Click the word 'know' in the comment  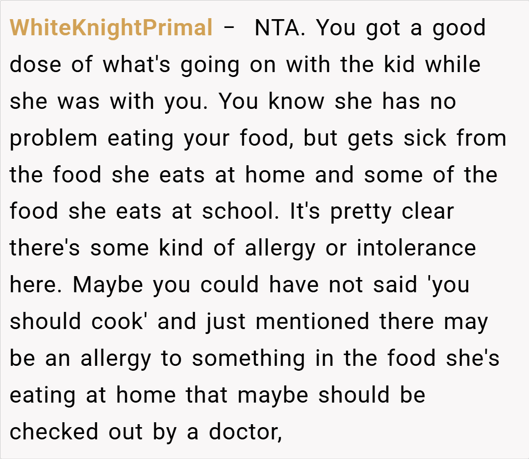tap(296, 101)
